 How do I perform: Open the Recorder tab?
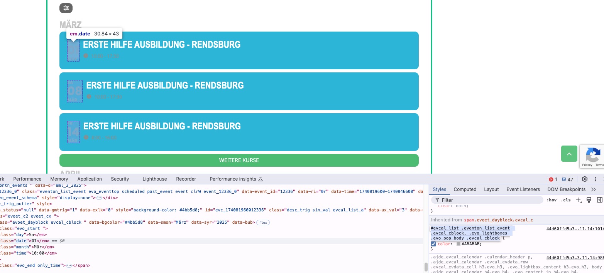(x=186, y=179)
